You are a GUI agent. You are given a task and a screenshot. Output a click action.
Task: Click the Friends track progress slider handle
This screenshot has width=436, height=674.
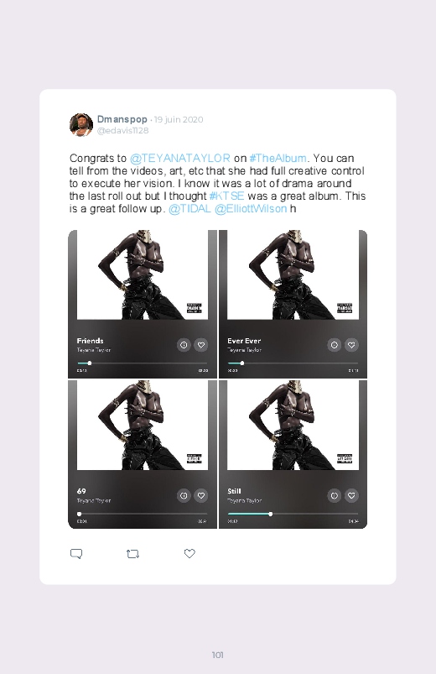tap(90, 363)
